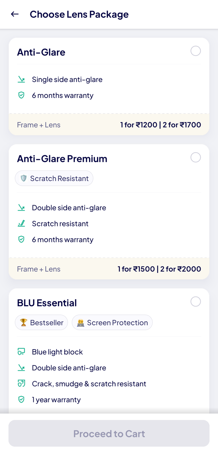Select the Anti-Glare Premium radio button
The image size is (218, 455).
[196, 158]
